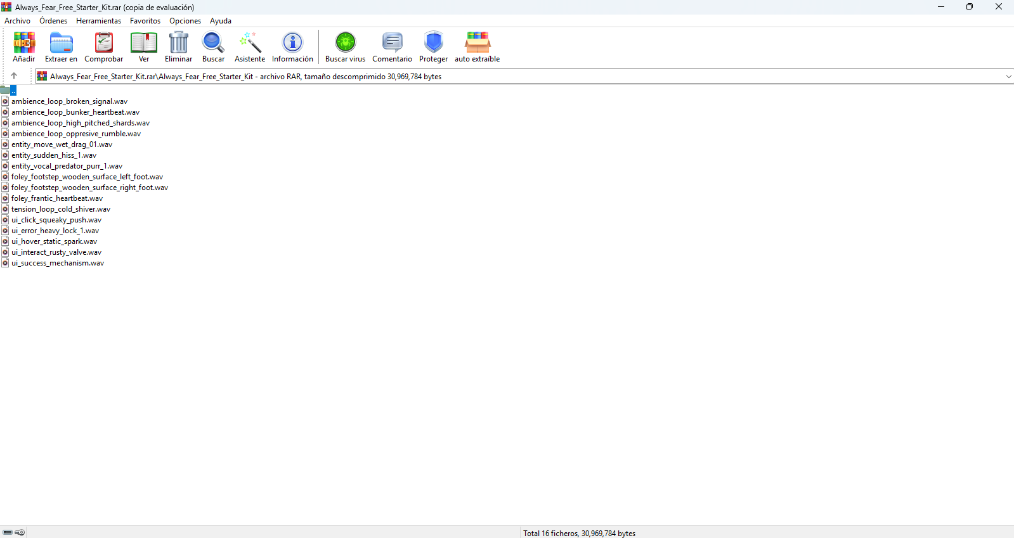1014x538 pixels.
Task: Click the status bar total files text
Action: point(579,534)
